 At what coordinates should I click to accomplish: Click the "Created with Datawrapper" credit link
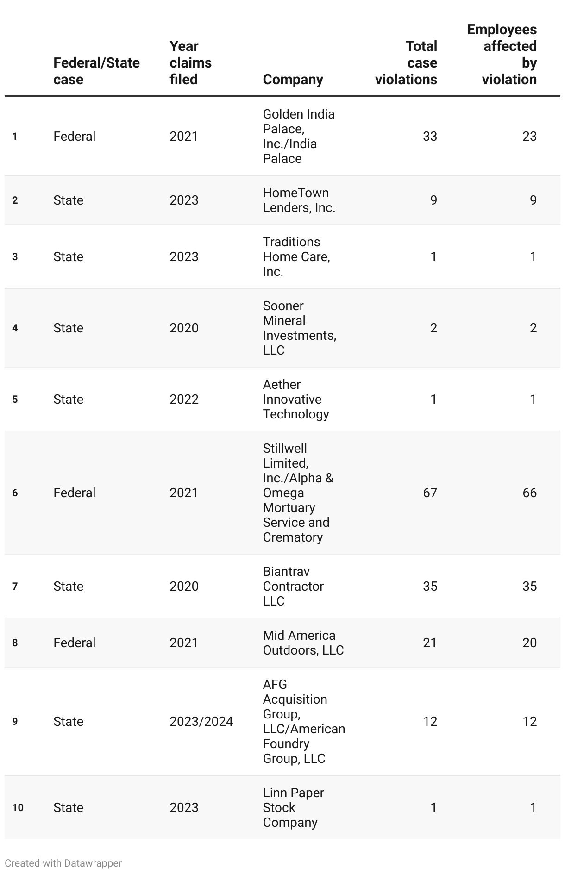click(x=63, y=863)
